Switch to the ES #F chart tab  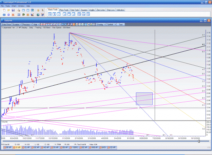64,148
